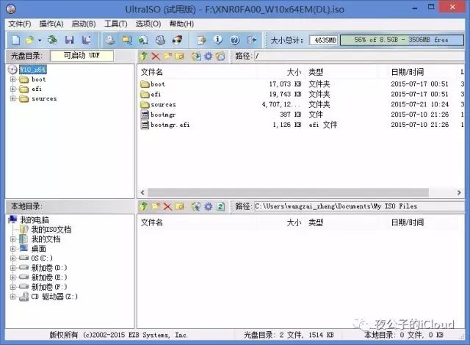Click the Add to image icon in local pane toolbar

click(196, 206)
